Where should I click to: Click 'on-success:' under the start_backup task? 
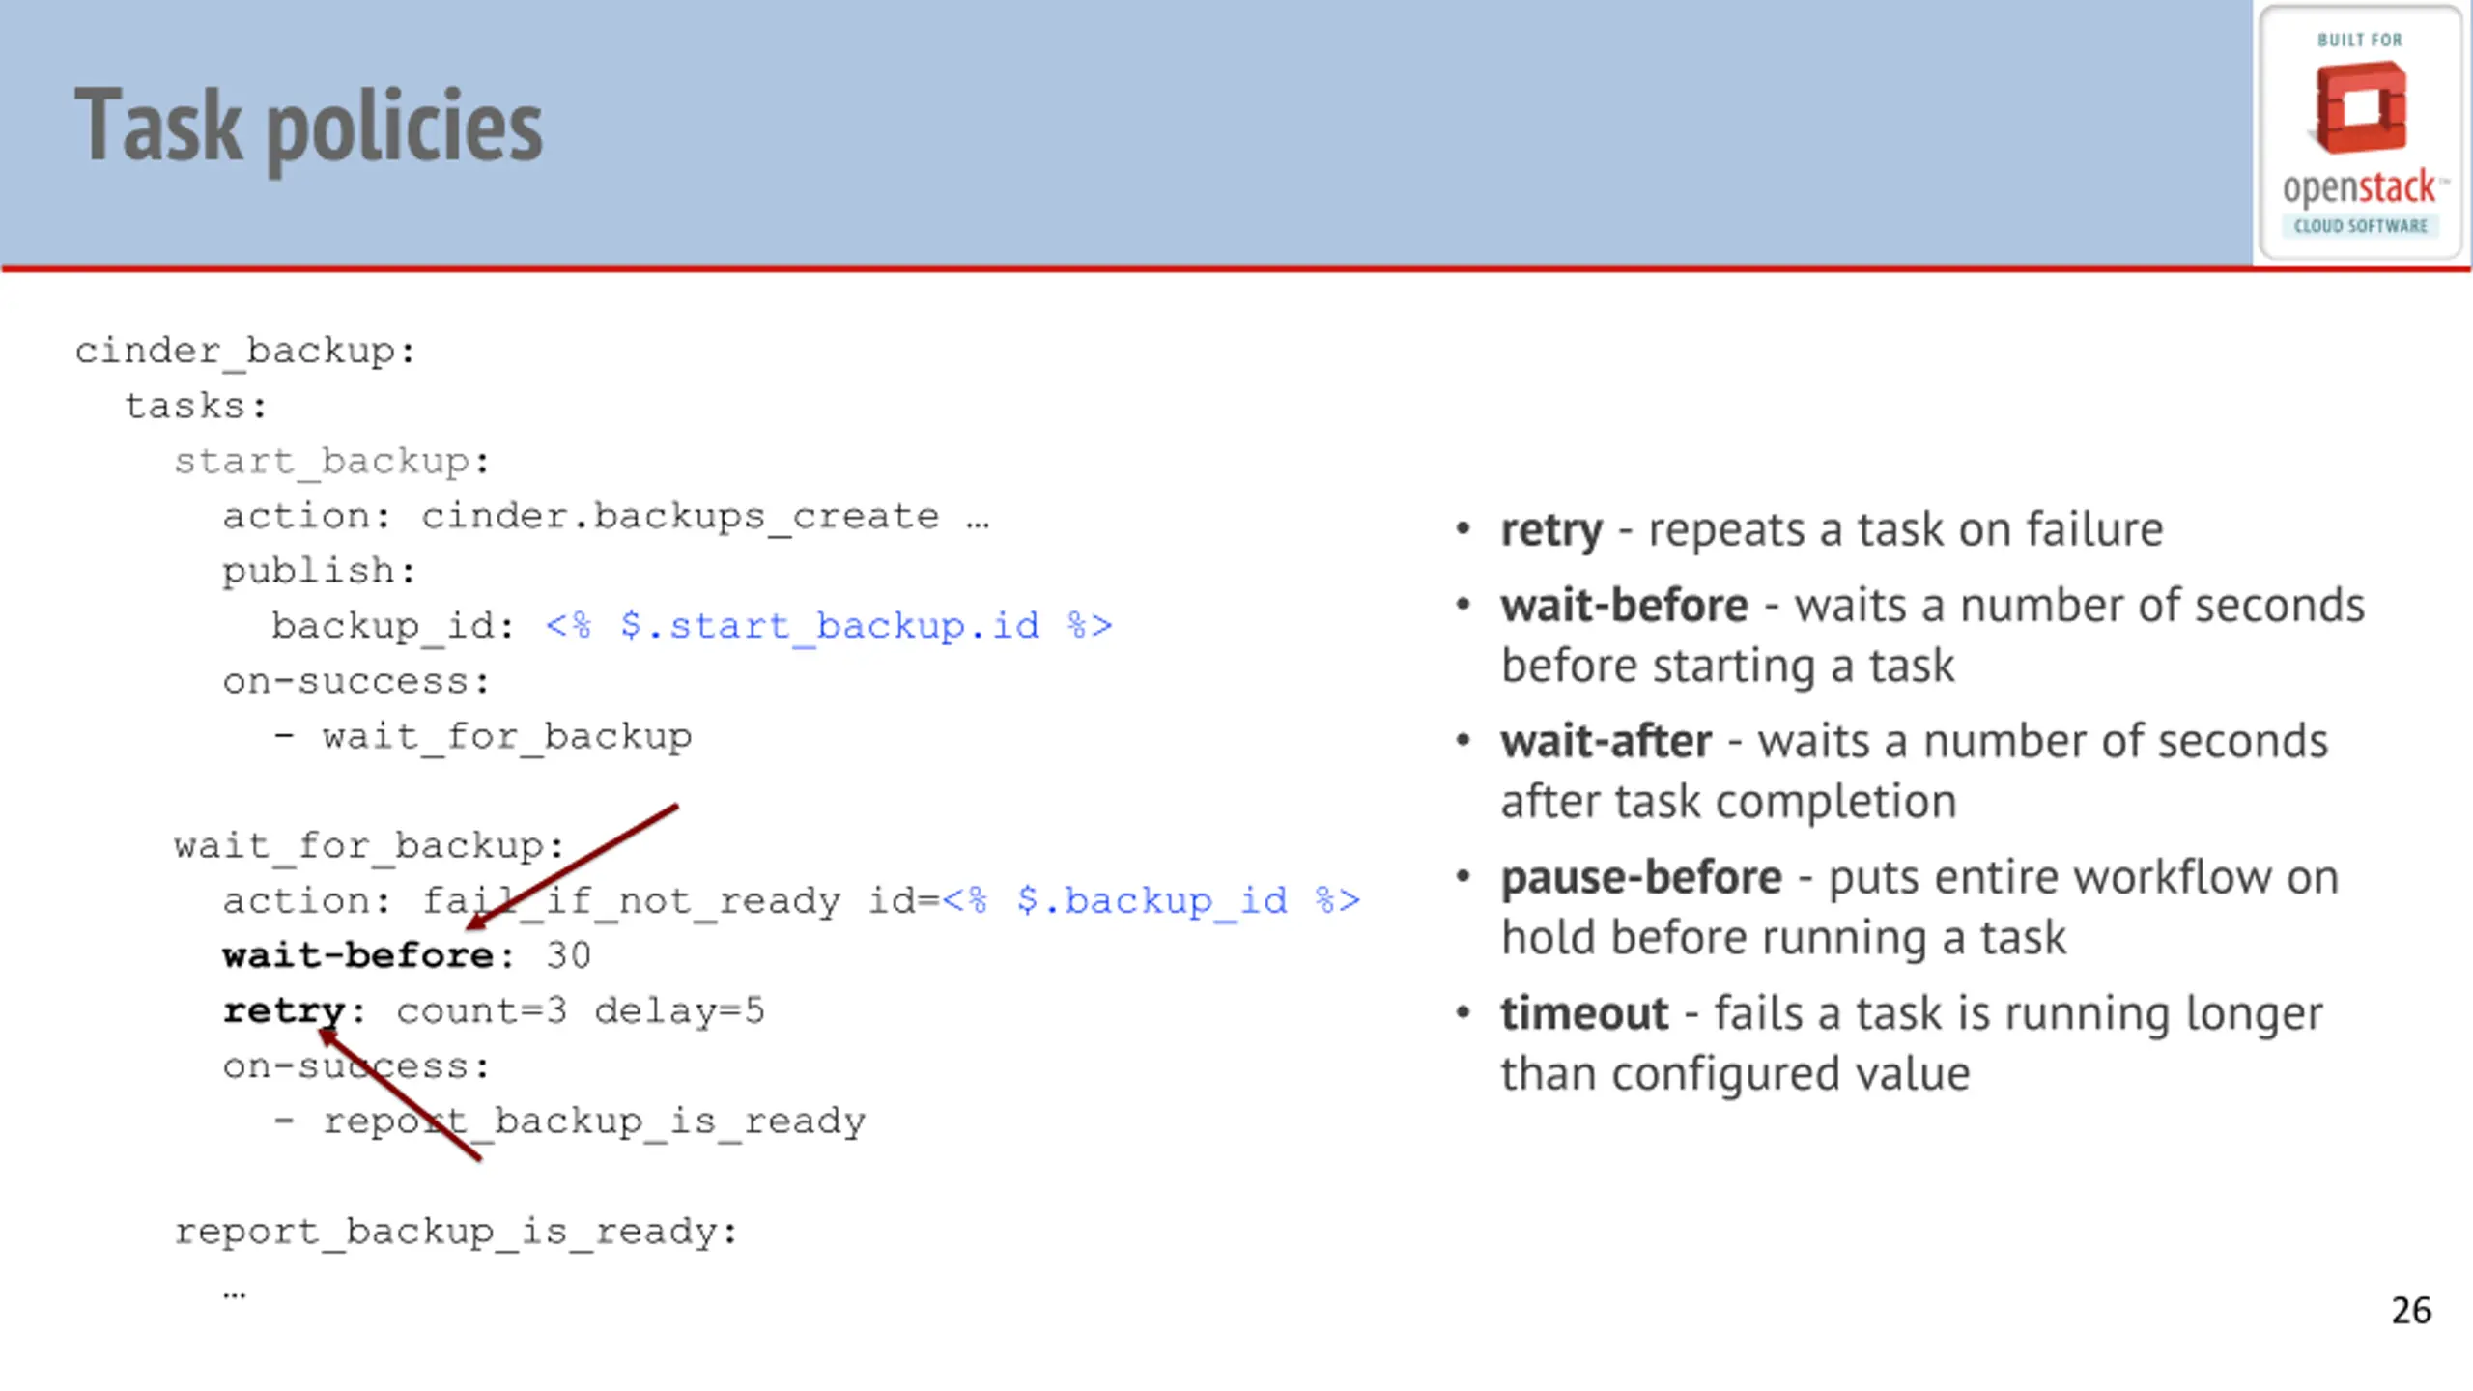[356, 682]
